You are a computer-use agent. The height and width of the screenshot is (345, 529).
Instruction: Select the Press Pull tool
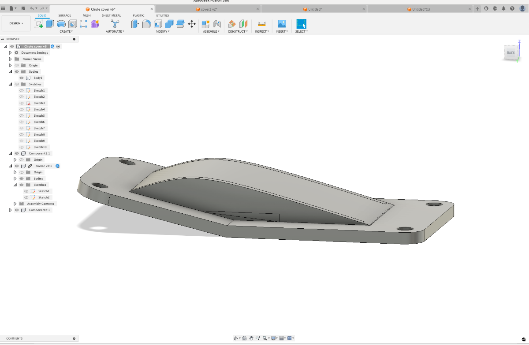135,24
